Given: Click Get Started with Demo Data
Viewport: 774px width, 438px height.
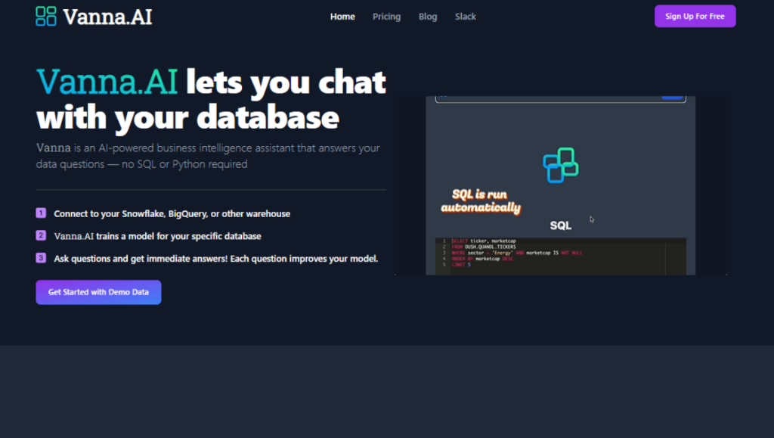Looking at the screenshot, I should [x=98, y=292].
